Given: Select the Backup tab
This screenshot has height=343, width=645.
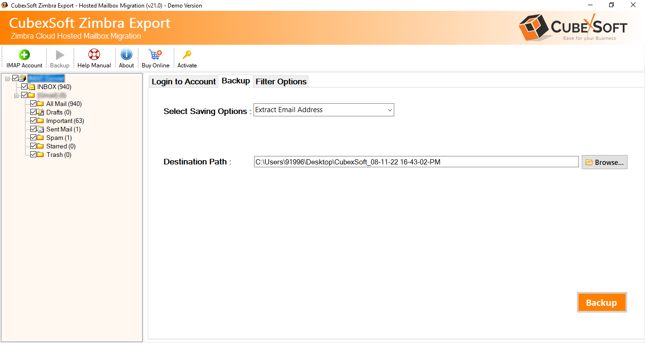Looking at the screenshot, I should 236,81.
